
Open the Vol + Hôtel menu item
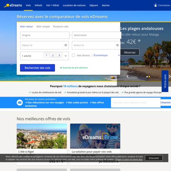tap(52, 5)
